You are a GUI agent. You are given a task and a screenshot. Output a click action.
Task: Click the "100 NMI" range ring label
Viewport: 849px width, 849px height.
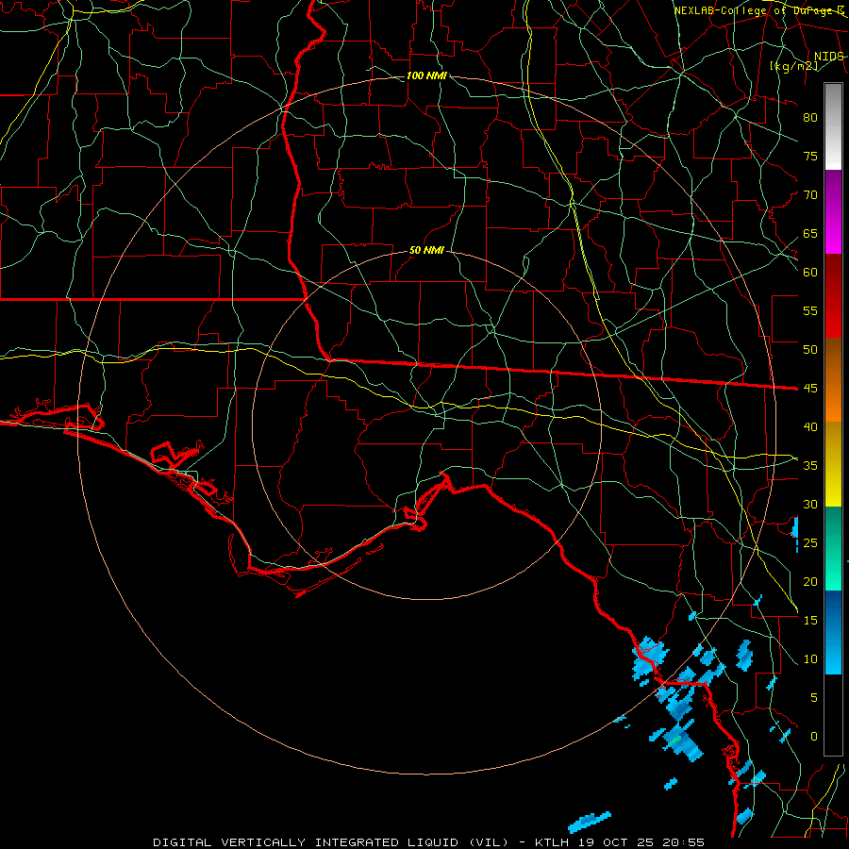[426, 75]
